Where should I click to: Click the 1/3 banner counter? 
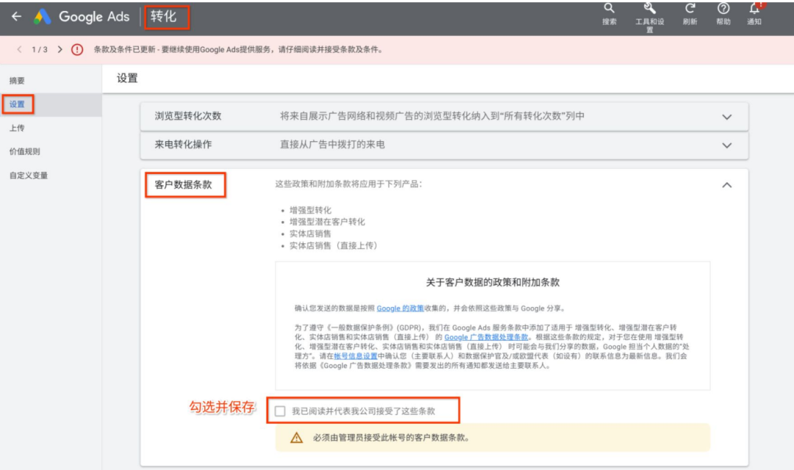(40, 50)
